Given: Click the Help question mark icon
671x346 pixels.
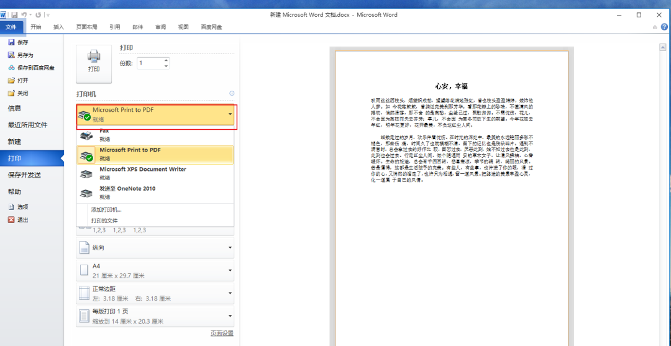Looking at the screenshot, I should click(x=664, y=27).
